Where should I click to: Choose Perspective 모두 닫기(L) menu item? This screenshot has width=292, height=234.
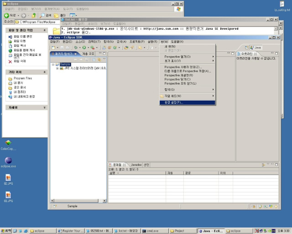coord(188,84)
